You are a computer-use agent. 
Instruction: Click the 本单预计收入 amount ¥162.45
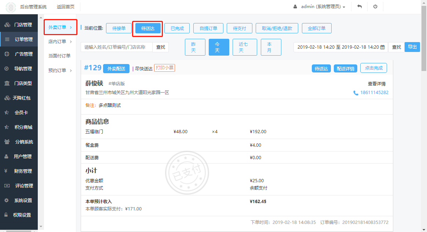(x=258, y=202)
